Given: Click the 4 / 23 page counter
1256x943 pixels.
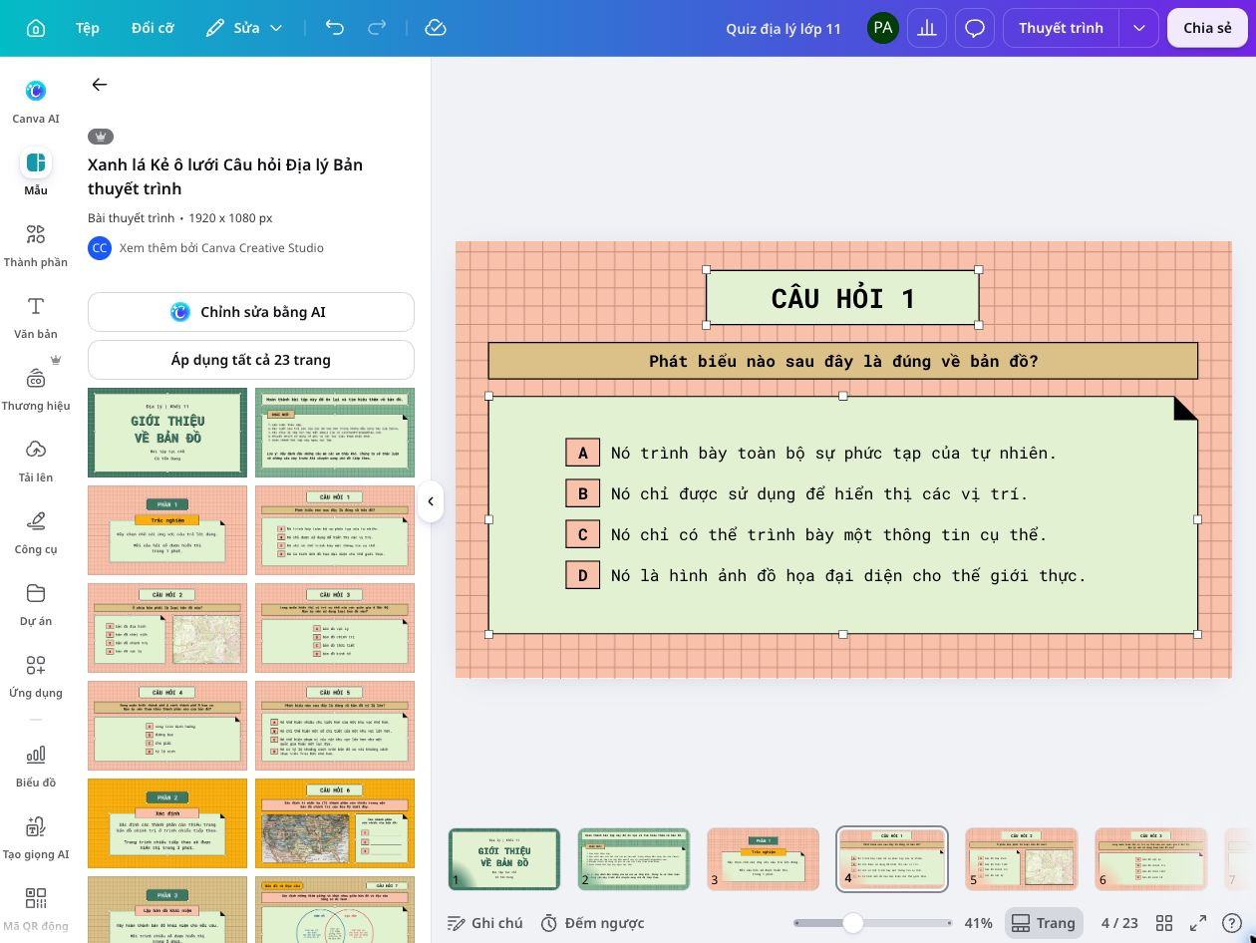Looking at the screenshot, I should pyautogui.click(x=1119, y=923).
